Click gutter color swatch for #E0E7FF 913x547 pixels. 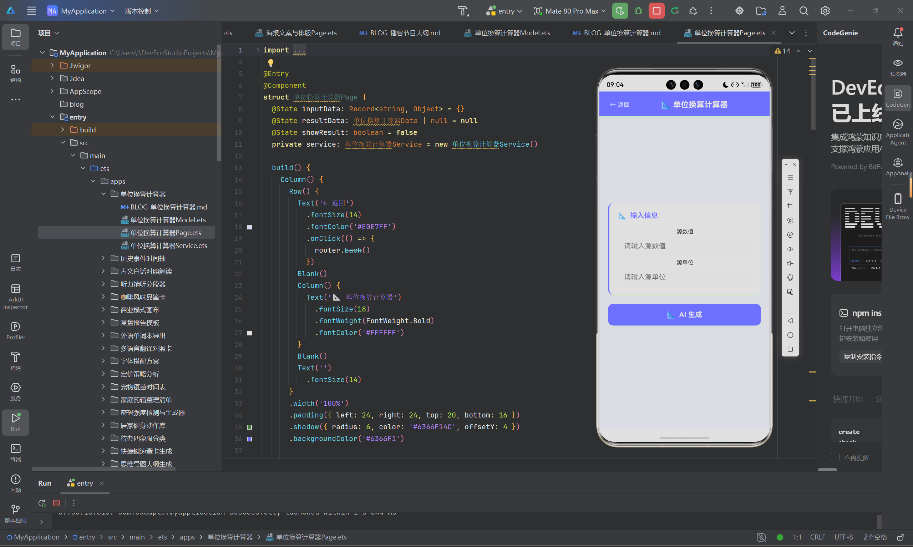[x=249, y=227]
